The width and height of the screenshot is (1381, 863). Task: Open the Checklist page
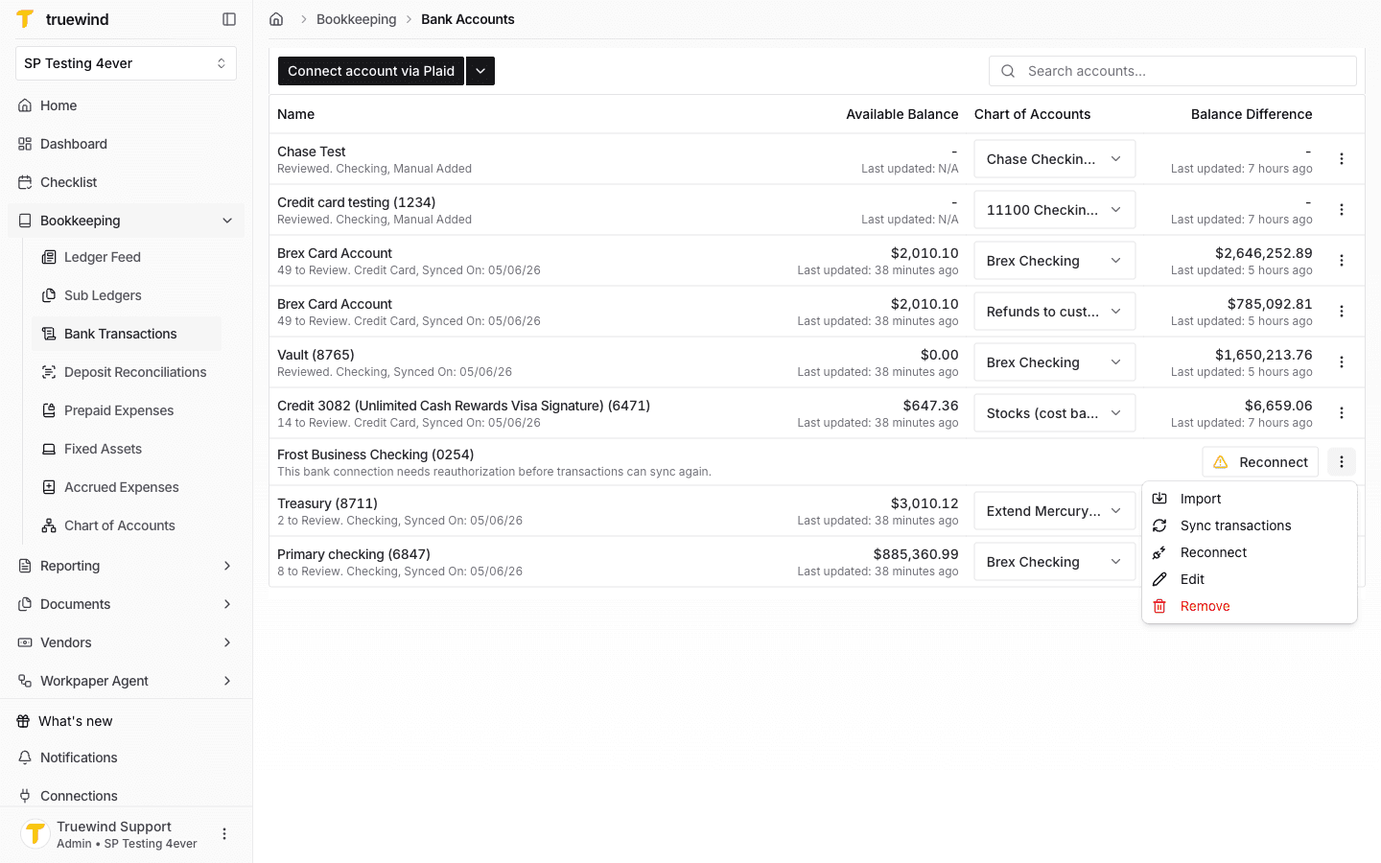pos(126,182)
